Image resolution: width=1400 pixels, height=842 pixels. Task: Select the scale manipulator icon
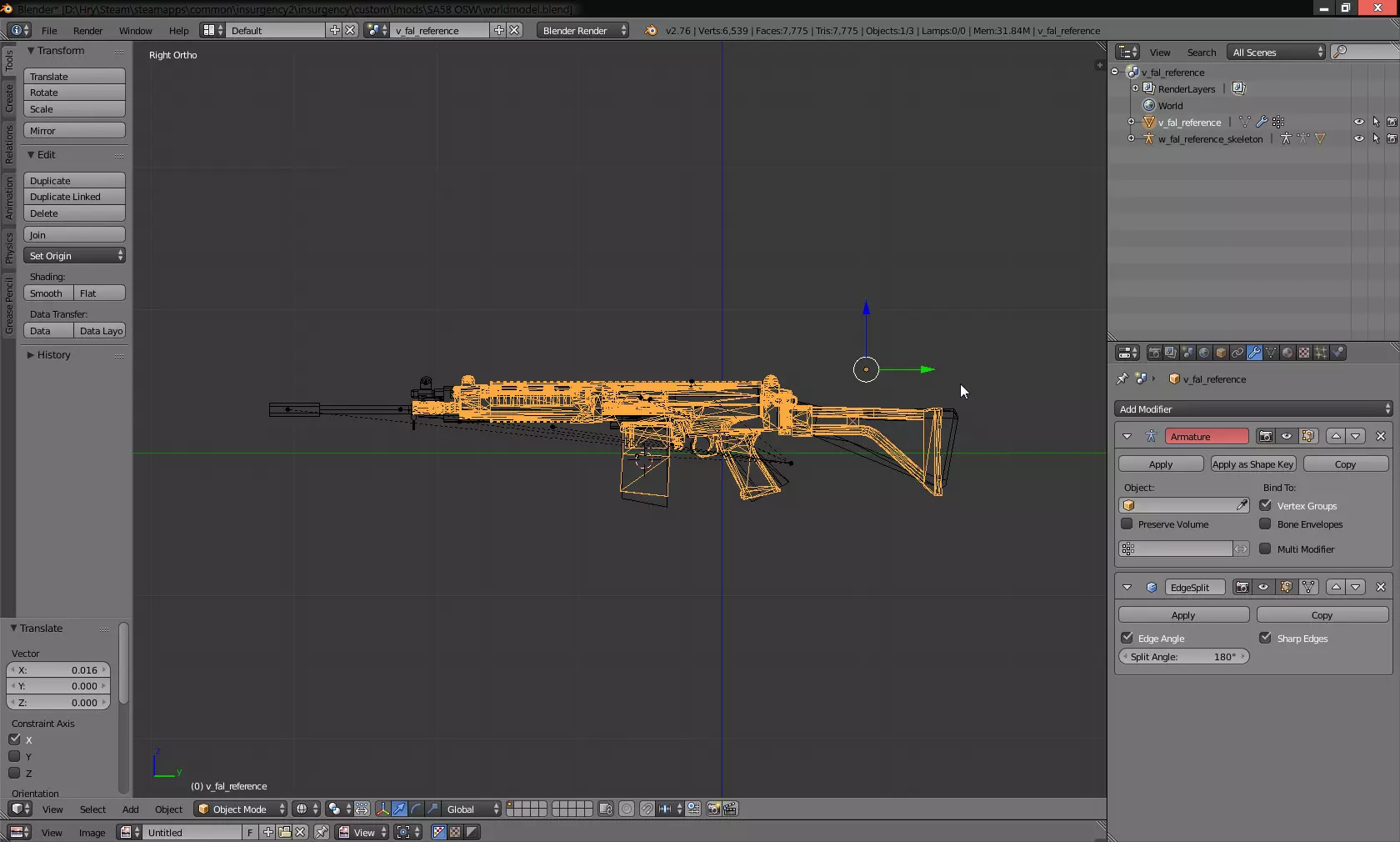click(432, 809)
